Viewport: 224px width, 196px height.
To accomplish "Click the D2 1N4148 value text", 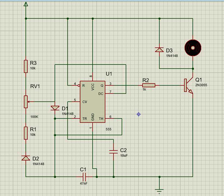I will [38, 164].
